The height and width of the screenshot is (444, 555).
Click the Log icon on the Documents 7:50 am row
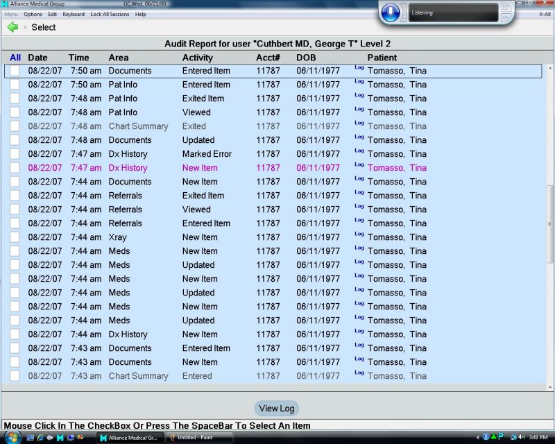point(359,68)
